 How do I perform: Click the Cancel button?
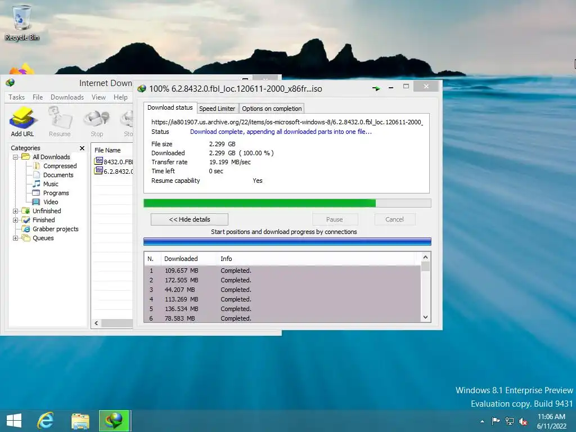pyautogui.click(x=394, y=219)
